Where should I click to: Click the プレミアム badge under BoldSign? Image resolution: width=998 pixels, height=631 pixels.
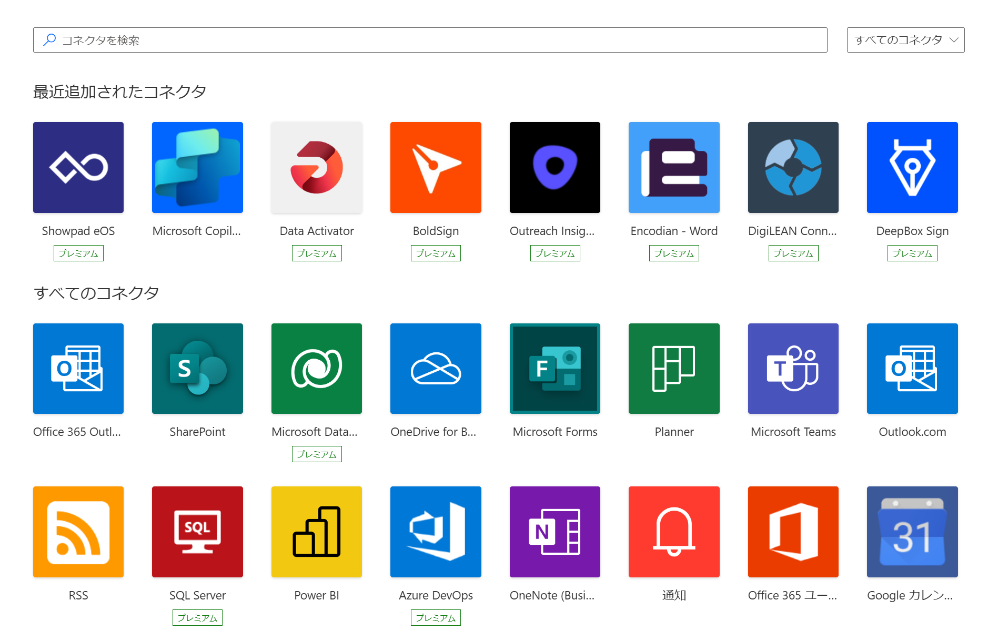pos(436,253)
